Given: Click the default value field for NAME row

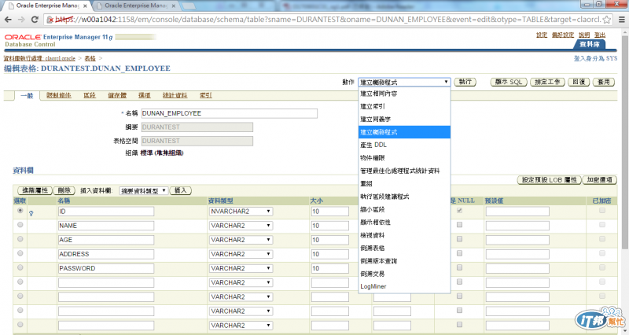Looking at the screenshot, I should click(517, 226).
